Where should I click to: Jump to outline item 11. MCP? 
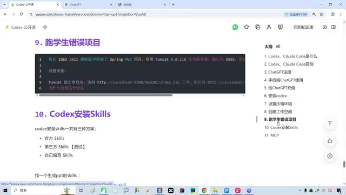pos(271,135)
